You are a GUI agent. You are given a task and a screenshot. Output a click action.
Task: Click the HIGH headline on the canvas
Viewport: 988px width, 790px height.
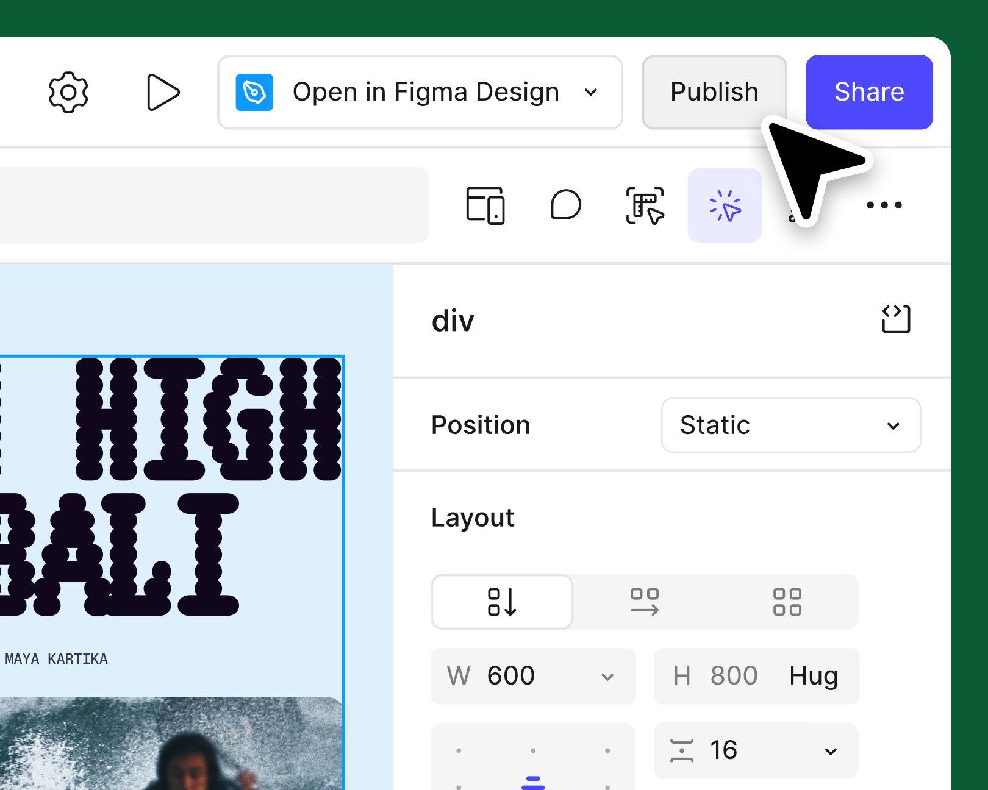coord(208,419)
